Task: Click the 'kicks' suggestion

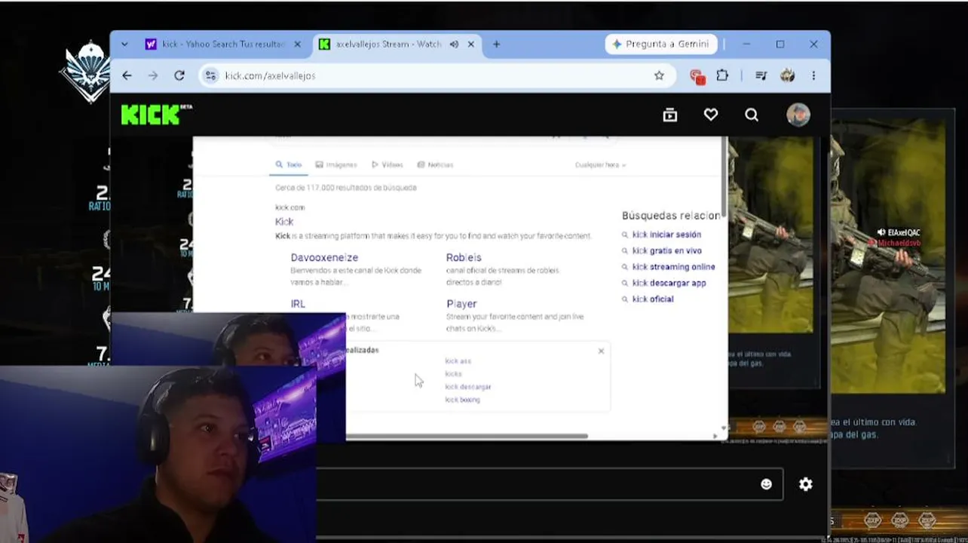Action: pos(453,374)
